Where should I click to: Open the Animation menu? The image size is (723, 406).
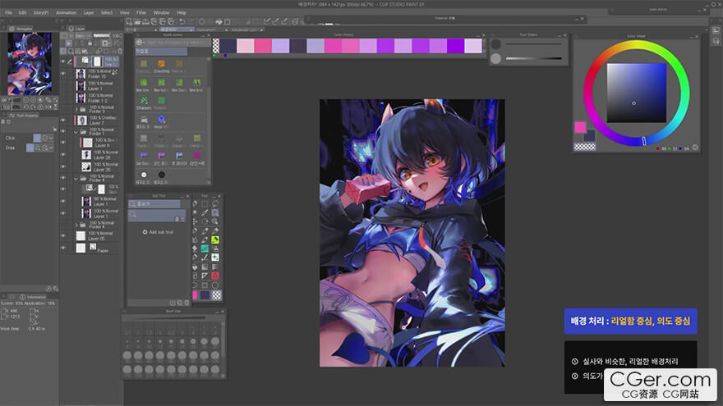coord(66,13)
